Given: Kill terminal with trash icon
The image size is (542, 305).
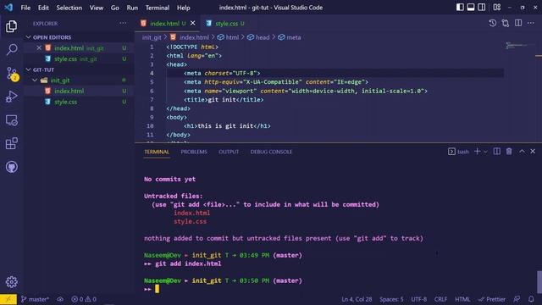Looking at the screenshot, I should pyautogui.click(x=509, y=152).
